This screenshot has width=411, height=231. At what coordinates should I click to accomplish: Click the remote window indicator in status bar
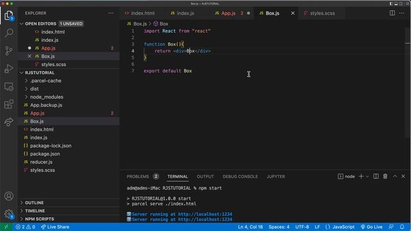(x=6, y=227)
